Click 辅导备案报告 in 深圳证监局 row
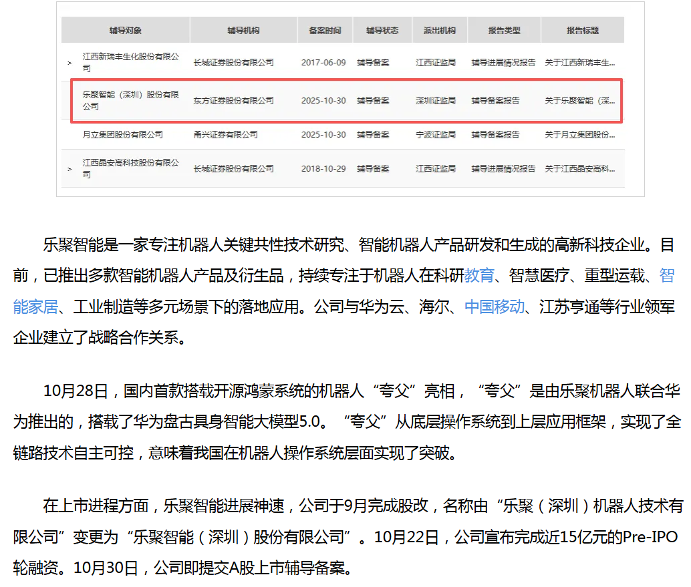691x587 pixels. tap(495, 100)
